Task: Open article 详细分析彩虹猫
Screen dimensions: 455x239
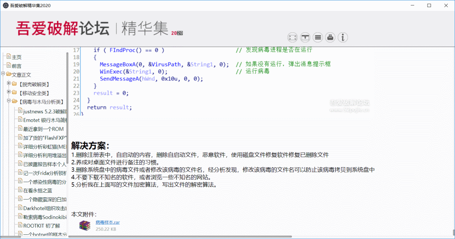Action: tap(45, 147)
